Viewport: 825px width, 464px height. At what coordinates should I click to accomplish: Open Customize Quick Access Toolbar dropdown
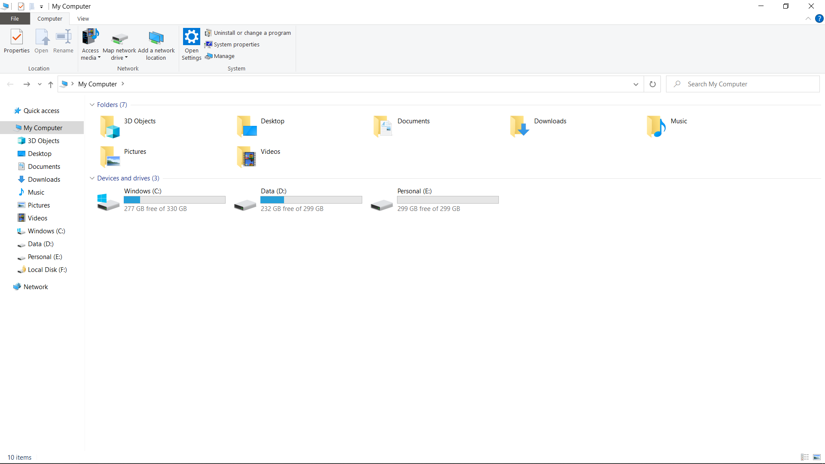point(41,6)
